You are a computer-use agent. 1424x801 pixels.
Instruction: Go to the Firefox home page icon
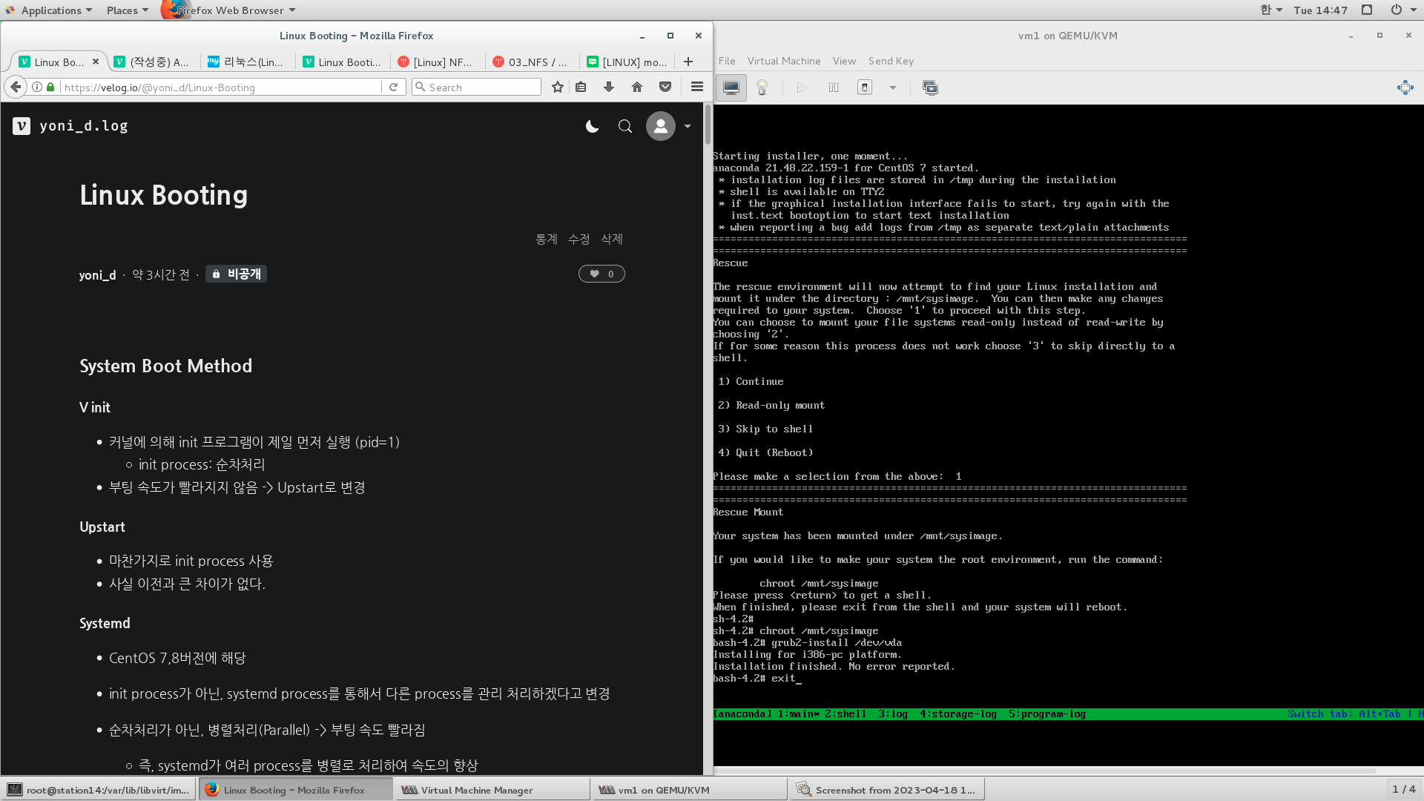(x=637, y=87)
